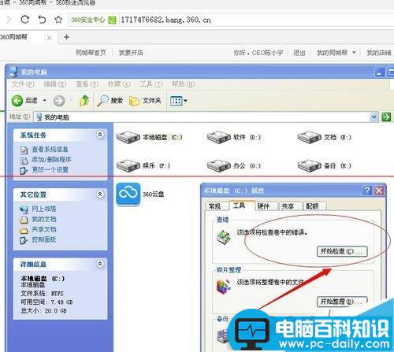Click 更改一个设置 task
Image resolution: width=394 pixels, height=352 pixels.
[50, 169]
